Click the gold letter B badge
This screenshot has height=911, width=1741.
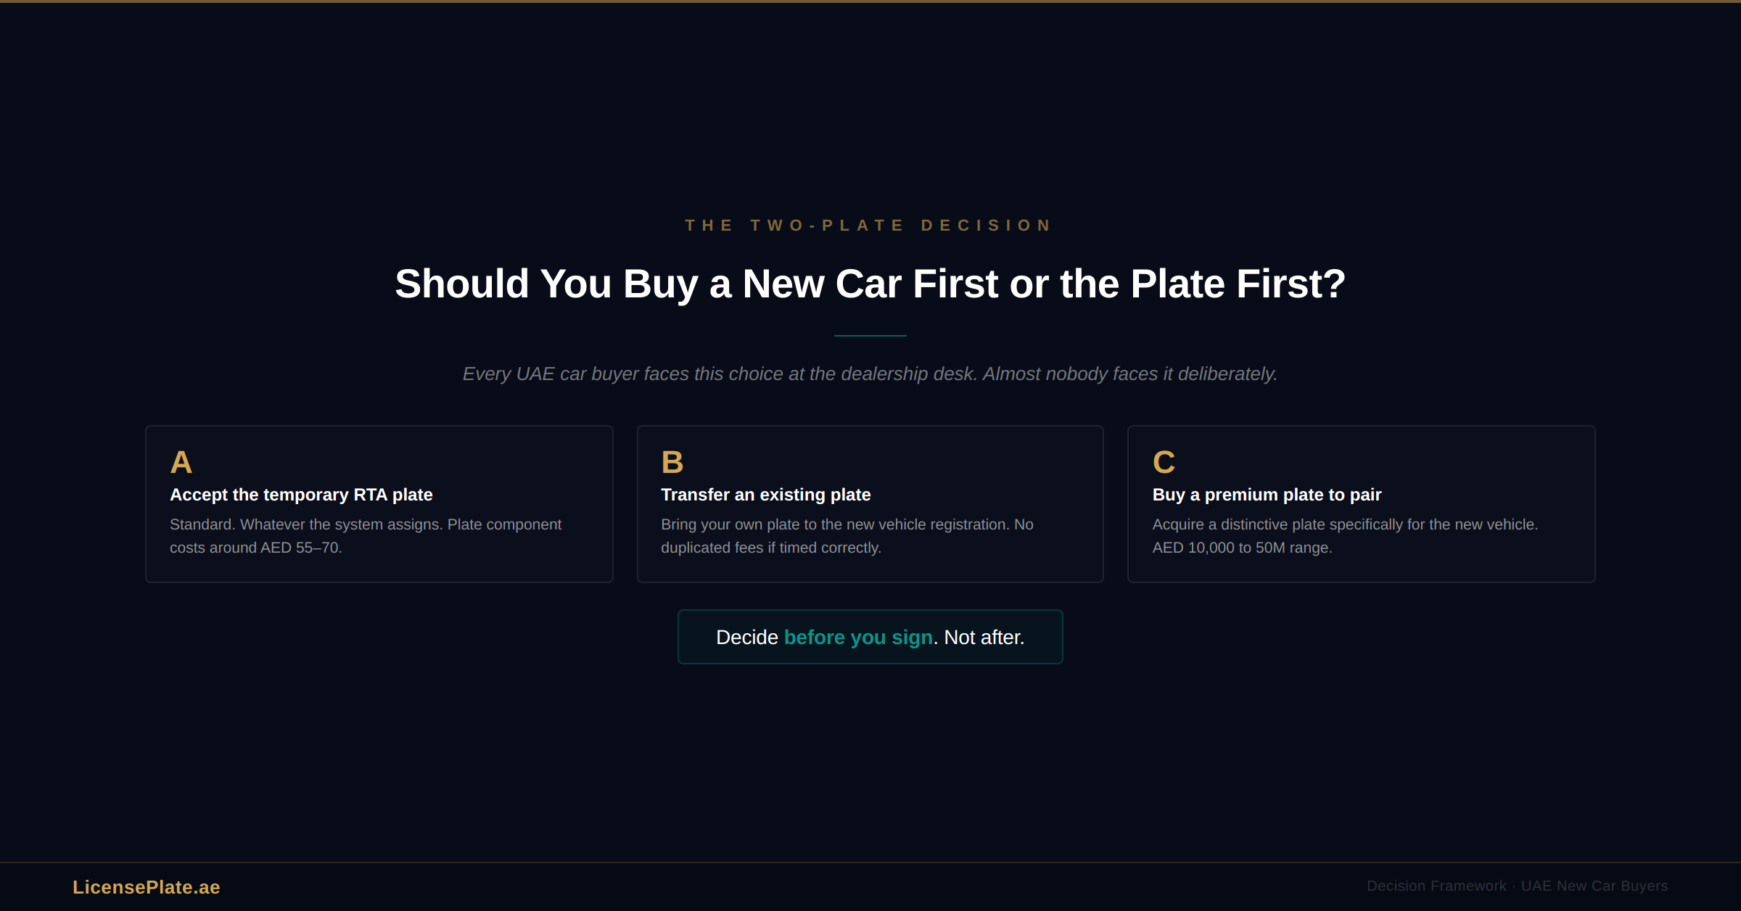pyautogui.click(x=672, y=463)
